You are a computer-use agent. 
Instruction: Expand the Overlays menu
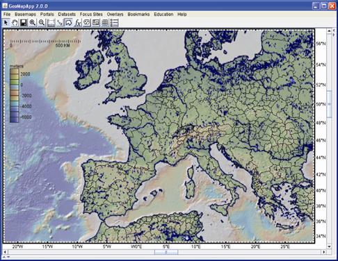tap(115, 14)
